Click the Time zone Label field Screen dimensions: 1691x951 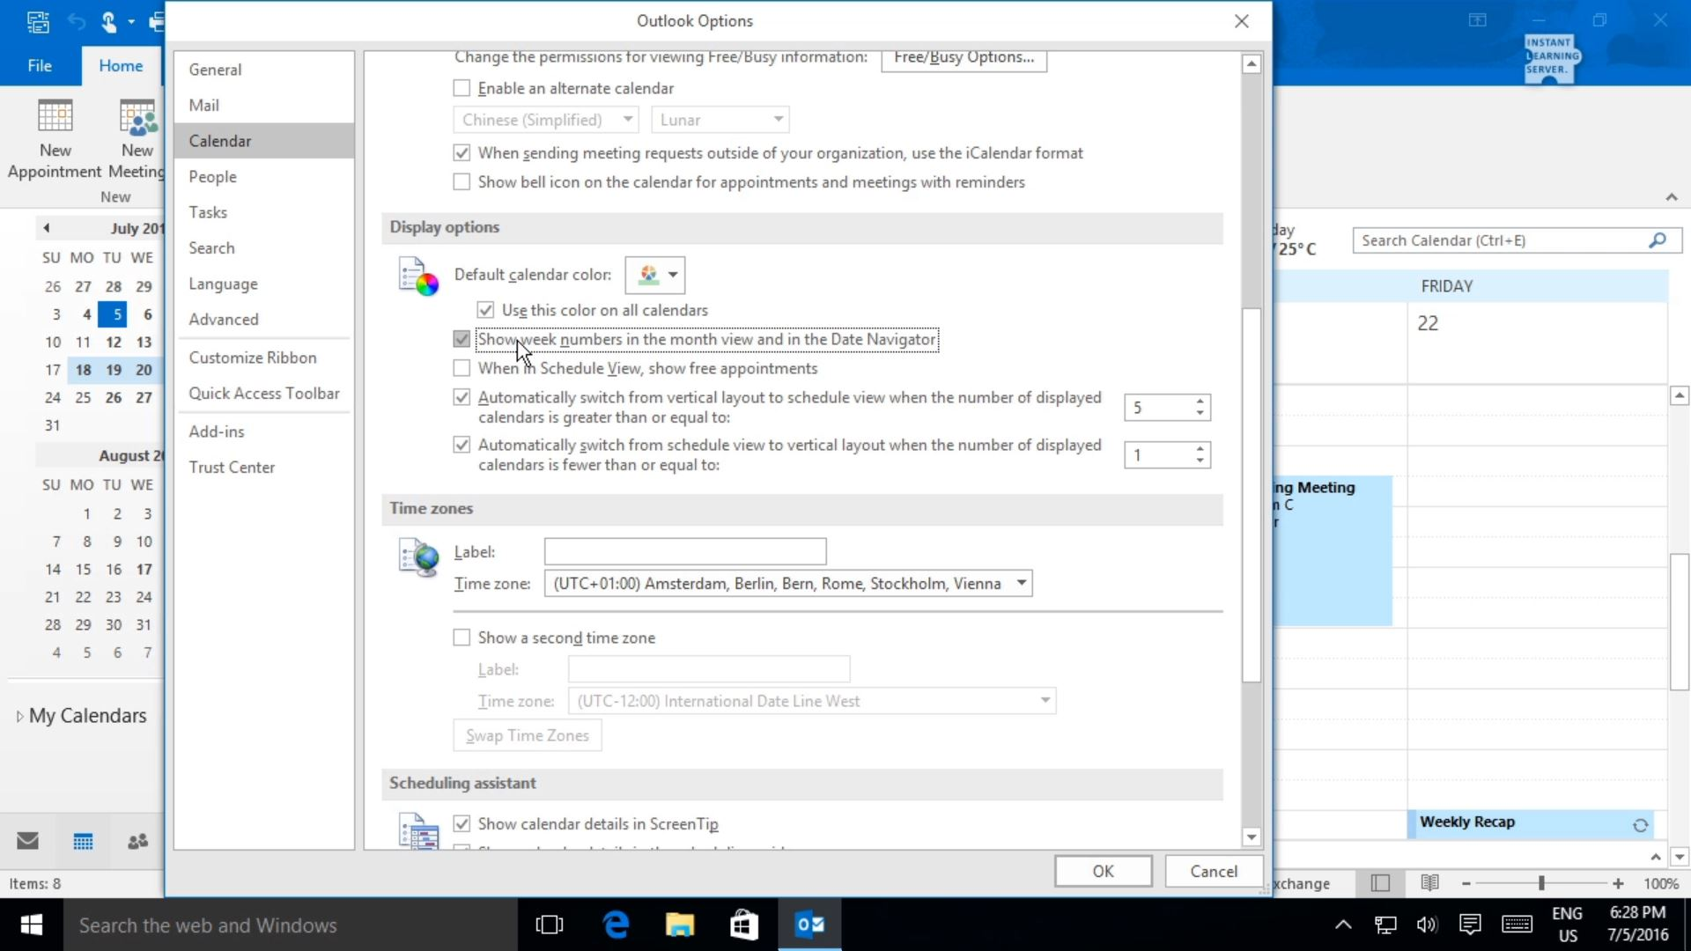point(685,551)
